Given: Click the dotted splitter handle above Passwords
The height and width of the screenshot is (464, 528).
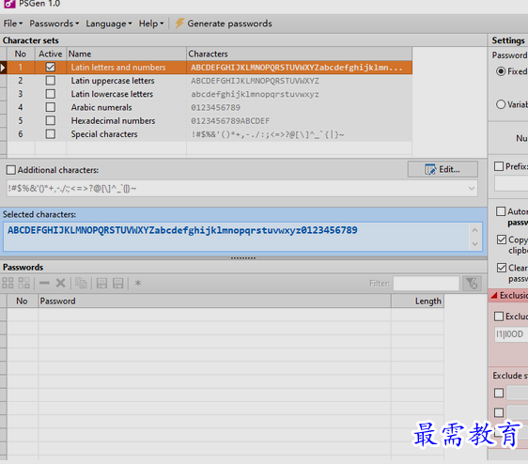Looking at the screenshot, I should 243,258.
